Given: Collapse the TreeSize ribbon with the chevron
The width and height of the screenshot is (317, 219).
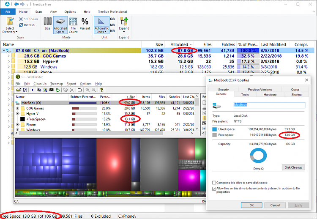Looking at the screenshot, I should pos(314,12).
